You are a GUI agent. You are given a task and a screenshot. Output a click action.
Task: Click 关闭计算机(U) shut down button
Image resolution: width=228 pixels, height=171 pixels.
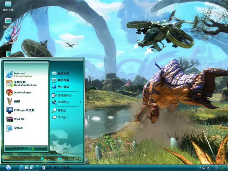pos(68,158)
